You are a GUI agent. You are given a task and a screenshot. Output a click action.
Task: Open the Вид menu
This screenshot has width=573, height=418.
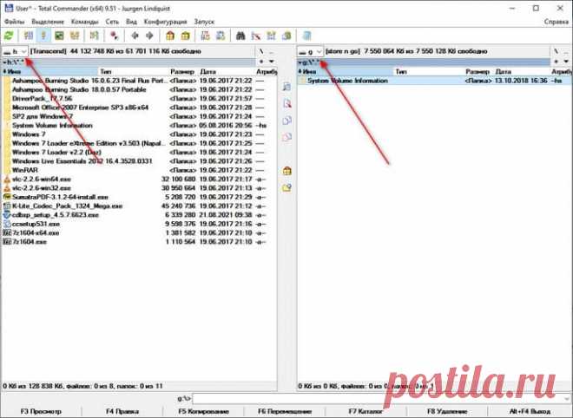[131, 22]
